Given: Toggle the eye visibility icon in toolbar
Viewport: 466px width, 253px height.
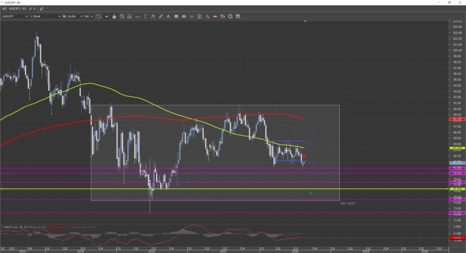Looking at the screenshot, I should [x=184, y=16].
